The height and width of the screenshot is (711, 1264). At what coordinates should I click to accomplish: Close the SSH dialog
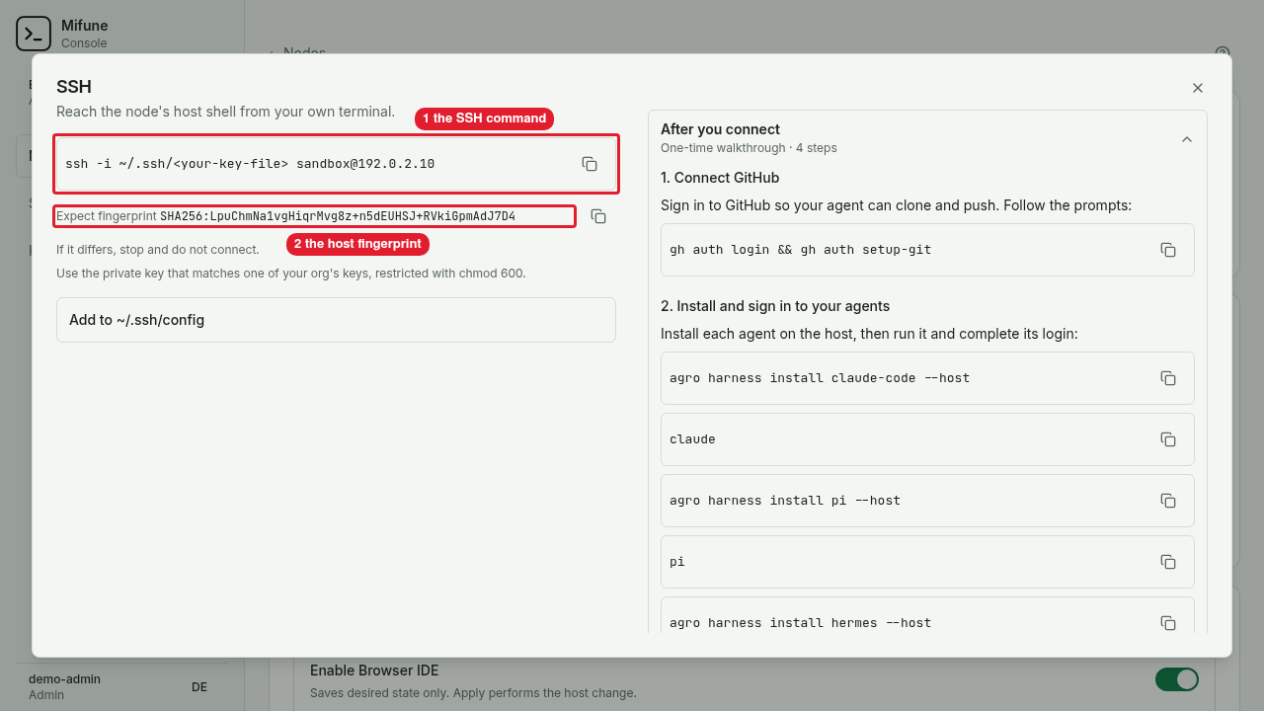[1198, 88]
